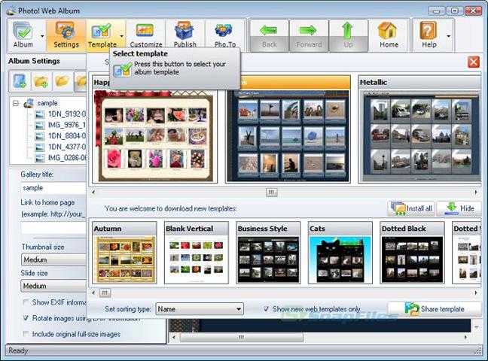
Task: Open Help button dropdown arrow
Action: pyautogui.click(x=449, y=36)
